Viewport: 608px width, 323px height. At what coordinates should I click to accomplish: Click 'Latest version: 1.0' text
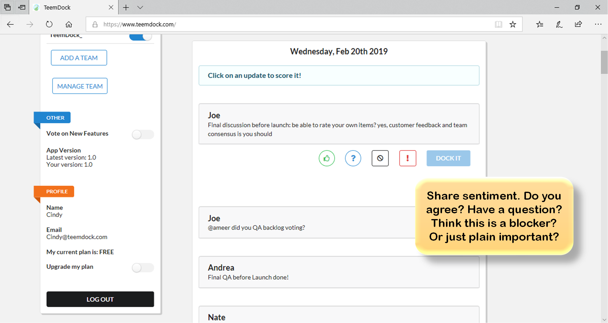point(71,157)
